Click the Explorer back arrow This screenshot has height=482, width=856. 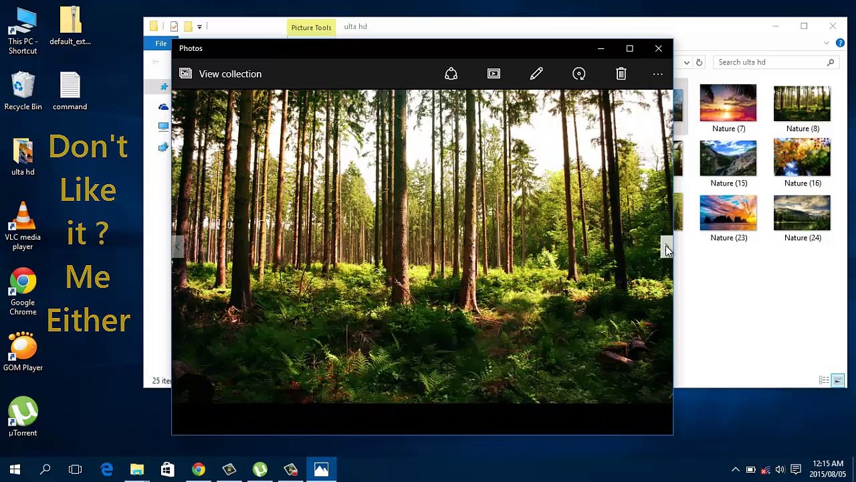tap(155, 62)
